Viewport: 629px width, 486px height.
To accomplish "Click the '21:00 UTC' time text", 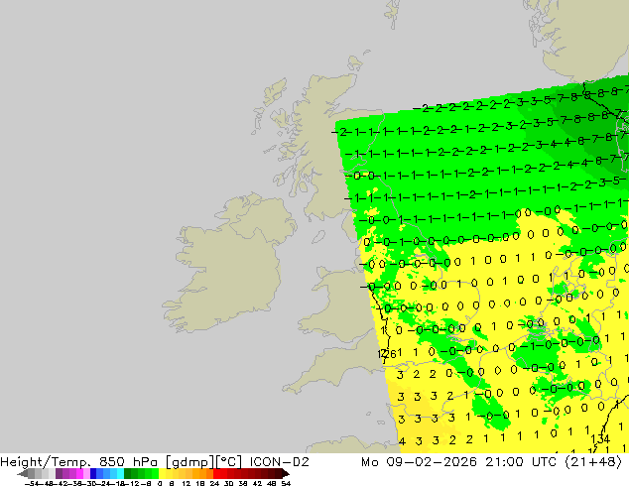I will pyautogui.click(x=521, y=462).
